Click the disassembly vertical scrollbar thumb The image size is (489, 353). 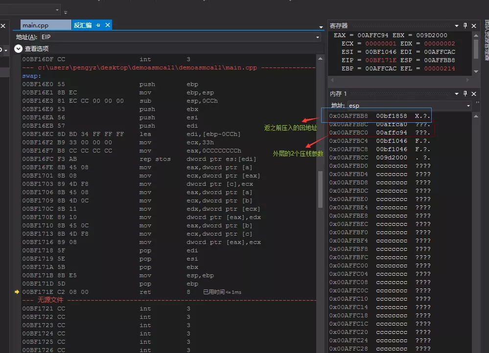[320, 189]
